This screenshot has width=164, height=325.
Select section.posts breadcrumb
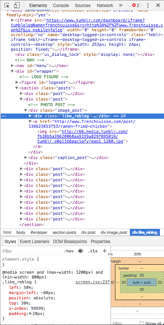64,232
